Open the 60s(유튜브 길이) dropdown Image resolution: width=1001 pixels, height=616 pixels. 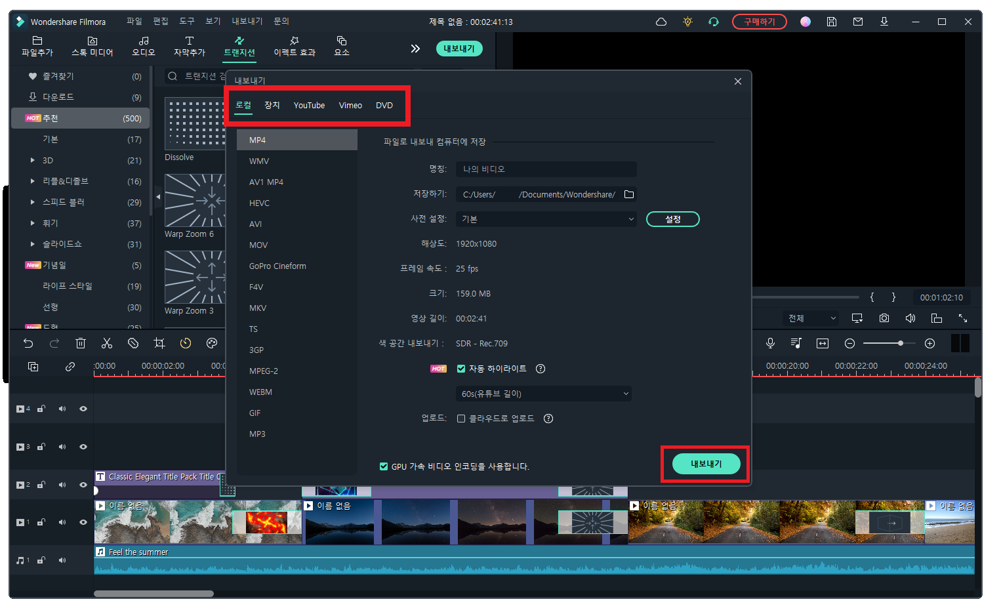coord(543,394)
